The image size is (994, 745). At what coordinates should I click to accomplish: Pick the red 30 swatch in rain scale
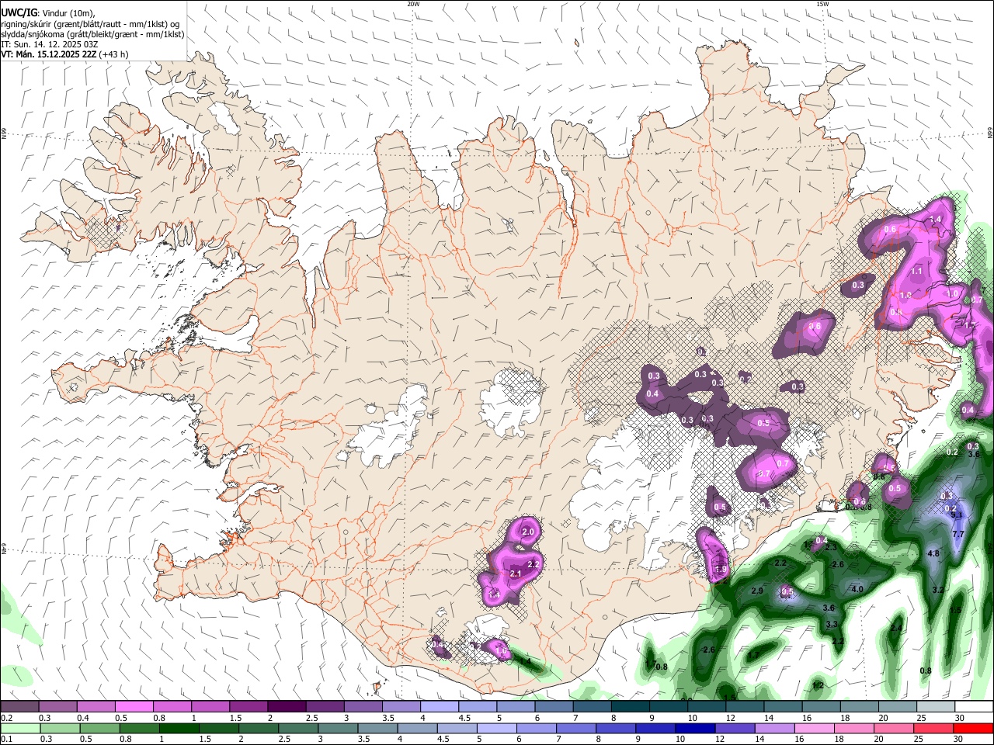point(974,728)
